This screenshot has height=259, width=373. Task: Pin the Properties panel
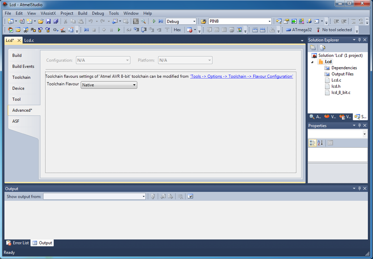(x=360, y=125)
